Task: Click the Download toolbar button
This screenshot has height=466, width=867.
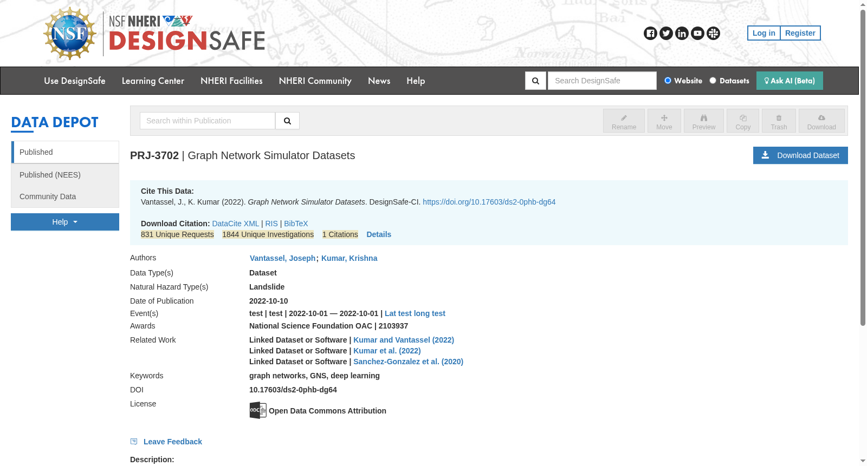Action: pos(821,121)
